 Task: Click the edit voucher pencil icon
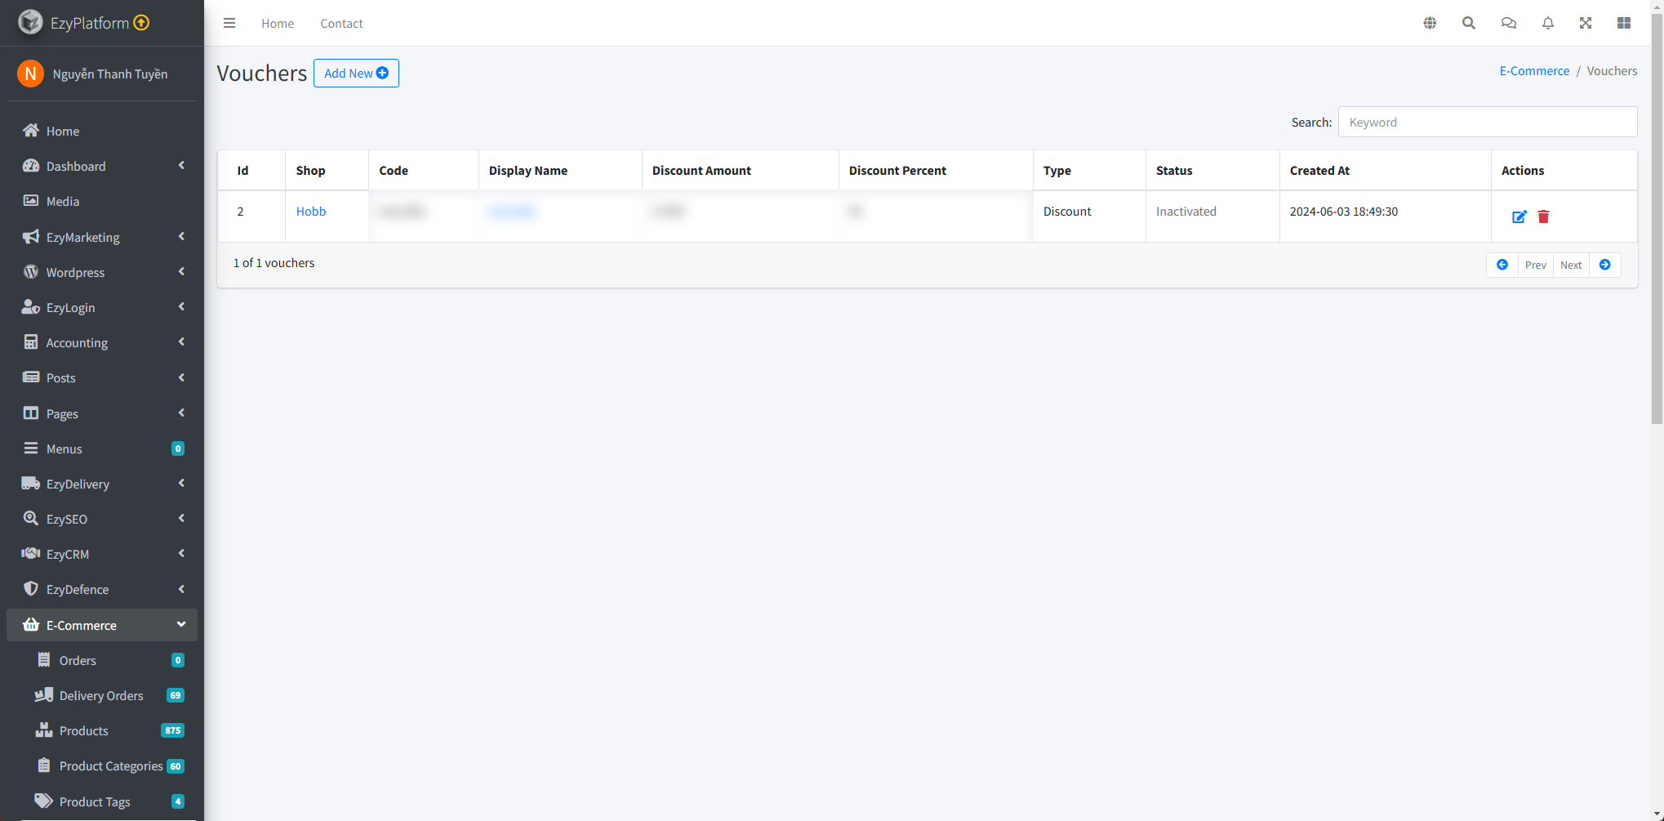coord(1519,216)
